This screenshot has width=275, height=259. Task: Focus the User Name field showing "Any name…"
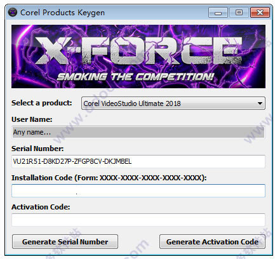(x=138, y=132)
